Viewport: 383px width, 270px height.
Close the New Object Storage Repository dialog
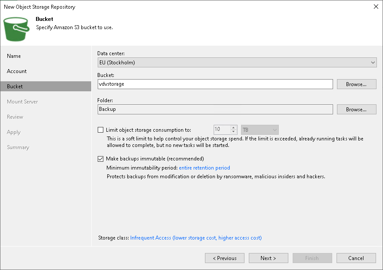[375, 7]
